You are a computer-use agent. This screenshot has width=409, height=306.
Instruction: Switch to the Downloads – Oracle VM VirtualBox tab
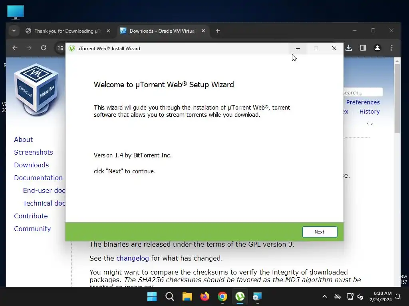pyautogui.click(x=162, y=31)
